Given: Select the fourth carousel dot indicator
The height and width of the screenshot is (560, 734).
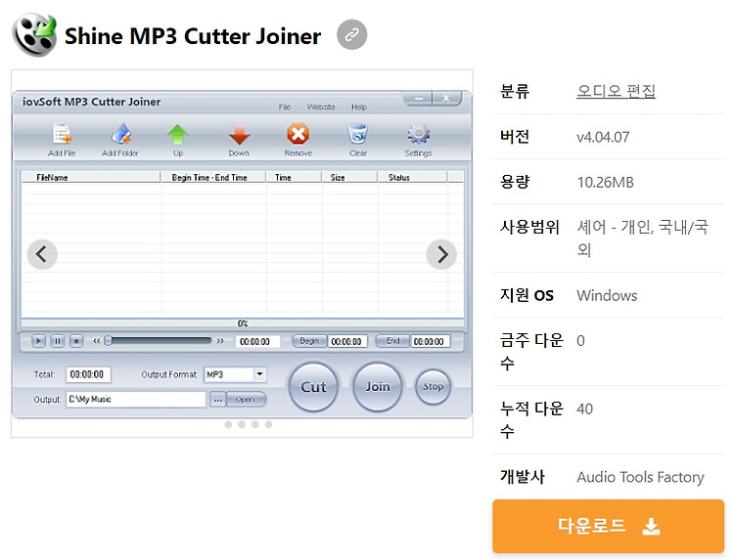Looking at the screenshot, I should [269, 424].
